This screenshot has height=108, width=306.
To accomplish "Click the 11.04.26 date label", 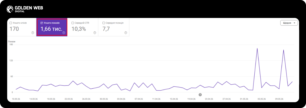I will pyautogui.click(x=156, y=99).
